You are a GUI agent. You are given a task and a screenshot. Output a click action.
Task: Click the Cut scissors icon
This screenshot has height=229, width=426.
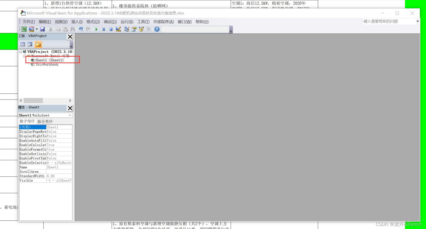pyautogui.click(x=51, y=29)
